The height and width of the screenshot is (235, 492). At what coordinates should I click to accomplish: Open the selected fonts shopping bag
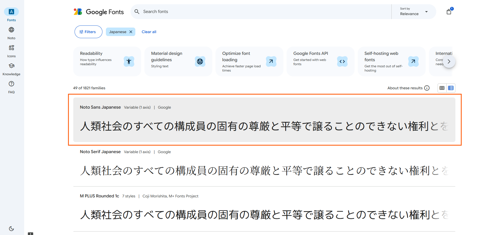(449, 12)
